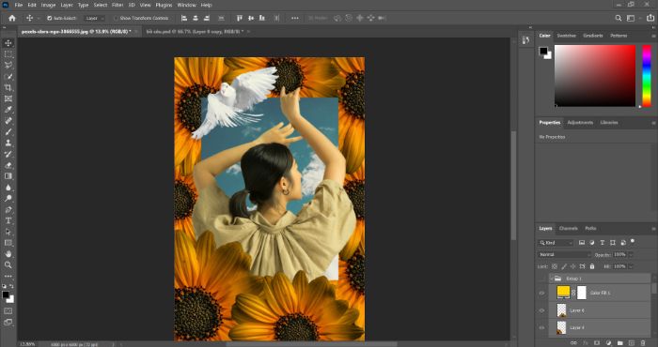The image size is (658, 347).
Task: Select the Eyedropper tool
Action: tap(8, 110)
